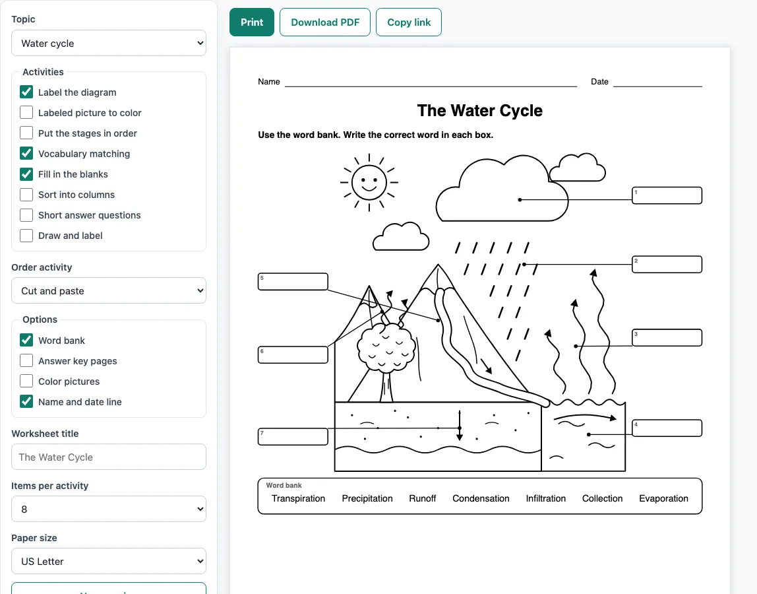Click answer box number 3
This screenshot has width=757, height=594.
coord(667,337)
